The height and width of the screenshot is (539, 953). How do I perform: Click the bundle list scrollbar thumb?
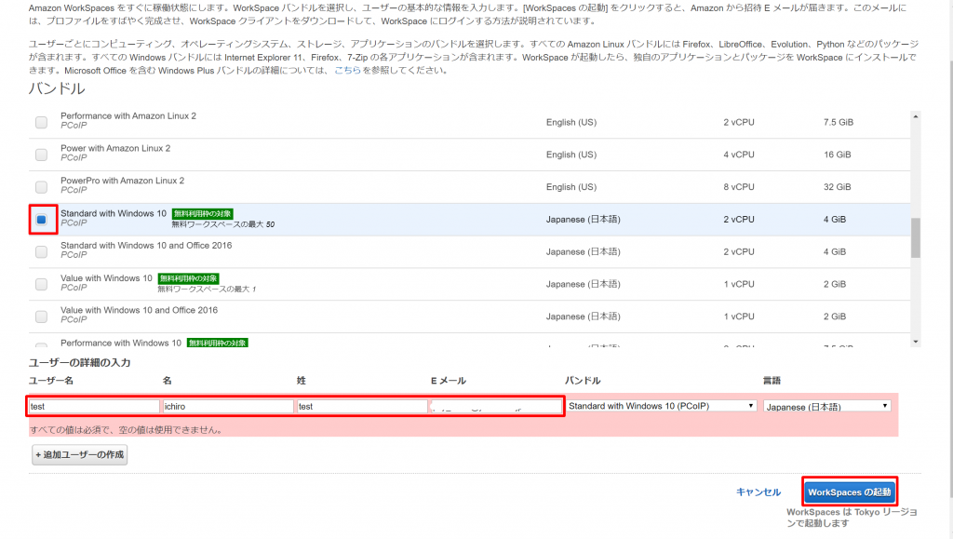pos(916,237)
